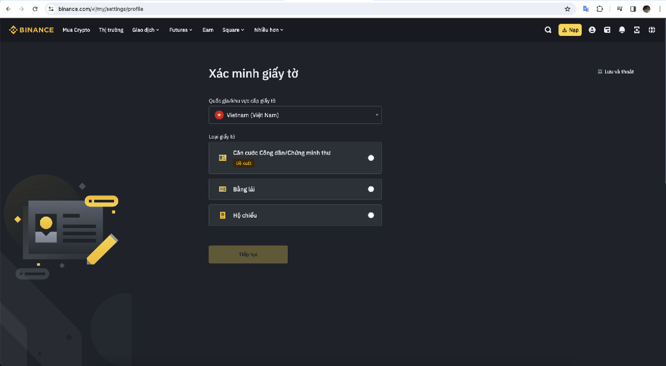This screenshot has width=666, height=366.
Task: Open the Google Translate icon
Action: click(586, 9)
